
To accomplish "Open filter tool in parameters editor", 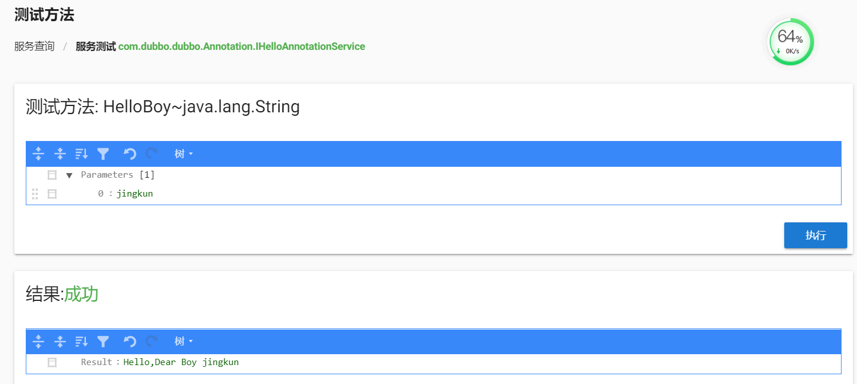I will (103, 154).
